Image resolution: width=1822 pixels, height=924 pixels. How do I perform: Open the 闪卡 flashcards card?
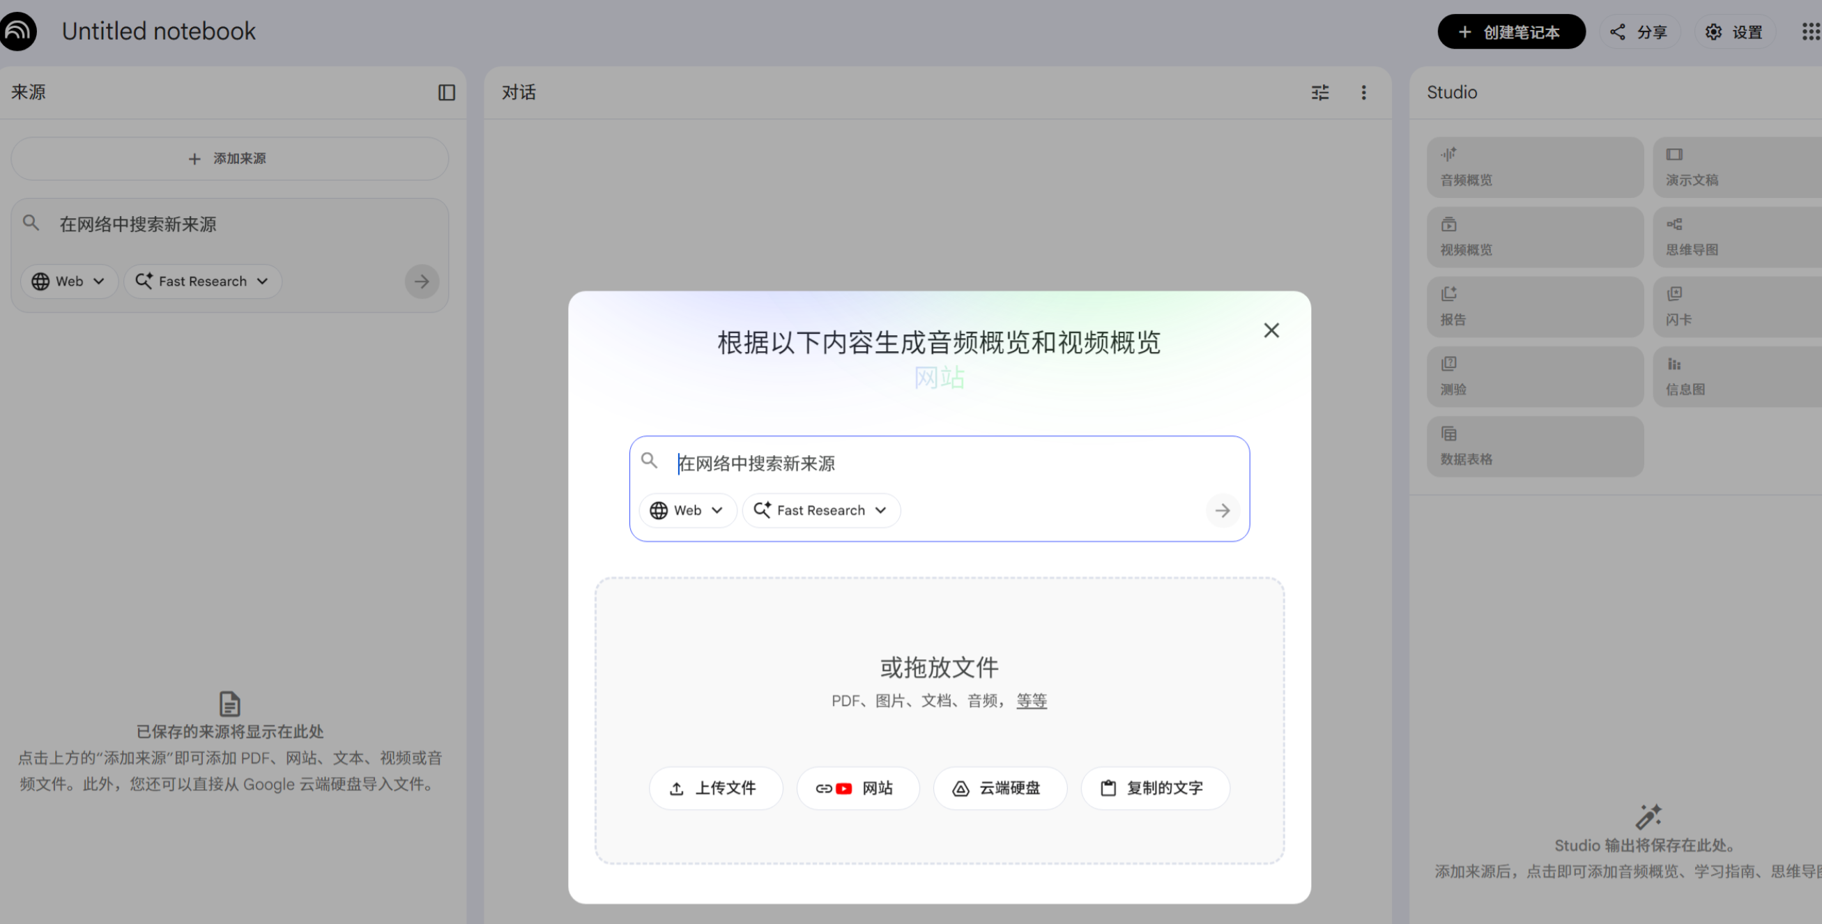coord(1737,307)
